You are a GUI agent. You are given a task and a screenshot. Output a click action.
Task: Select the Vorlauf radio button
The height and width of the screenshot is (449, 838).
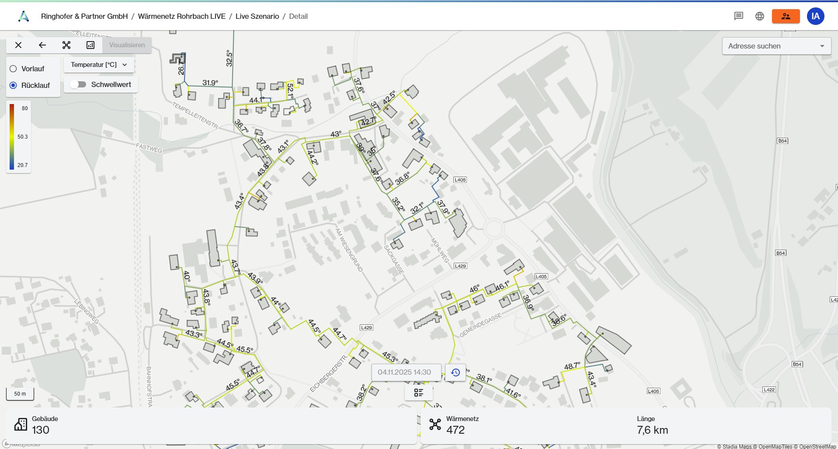pyautogui.click(x=13, y=69)
